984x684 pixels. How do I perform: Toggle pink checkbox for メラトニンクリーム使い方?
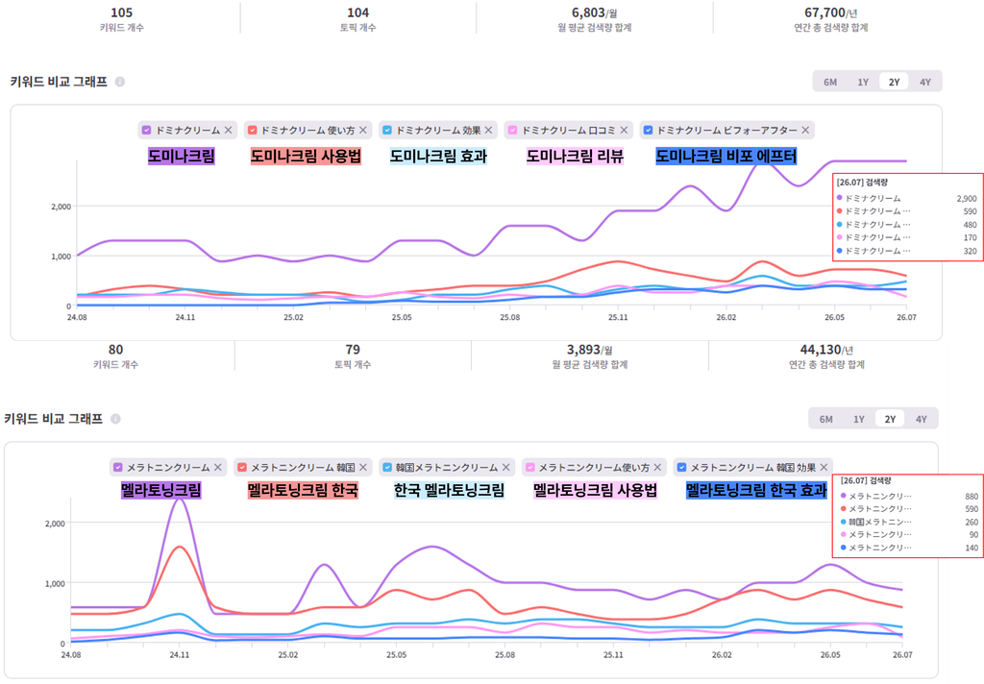(x=530, y=468)
